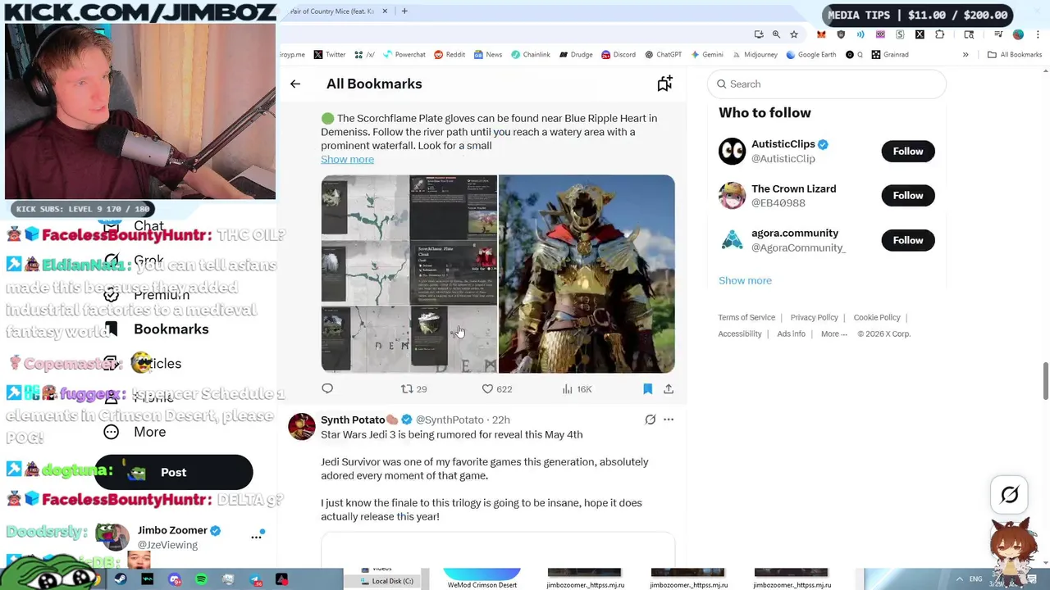Open the new tab plus button
Viewport: 1050px width, 590px height.
pos(404,11)
